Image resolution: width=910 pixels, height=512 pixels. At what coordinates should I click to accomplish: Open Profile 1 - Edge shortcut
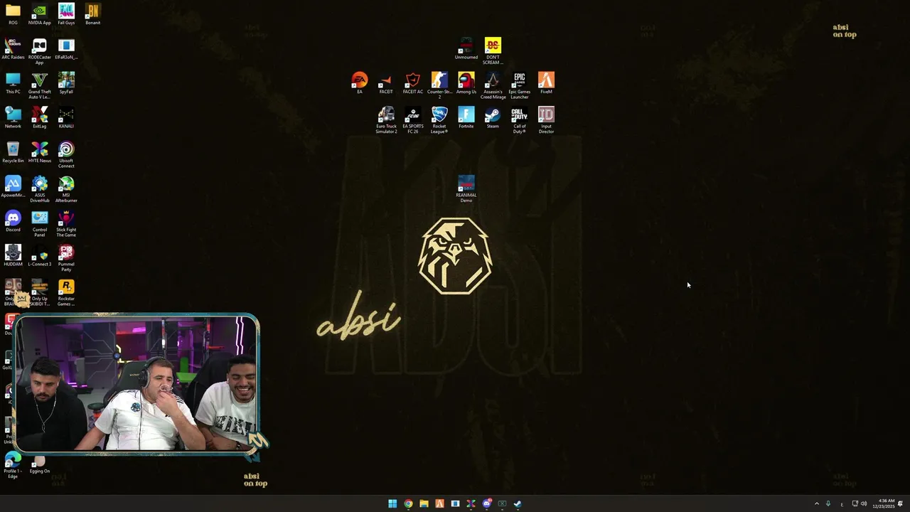coord(13,464)
